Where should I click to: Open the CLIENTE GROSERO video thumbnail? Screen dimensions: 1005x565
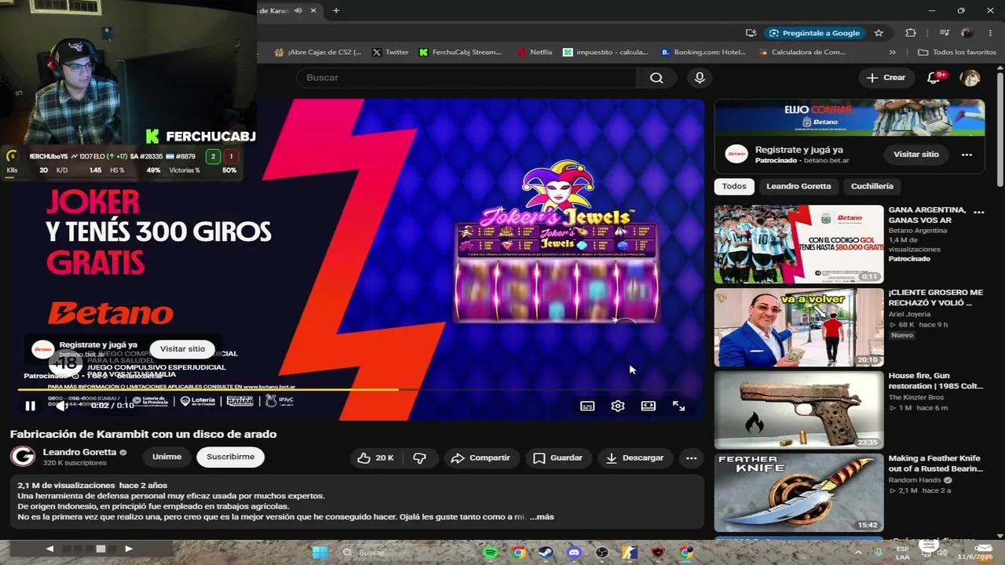click(799, 327)
